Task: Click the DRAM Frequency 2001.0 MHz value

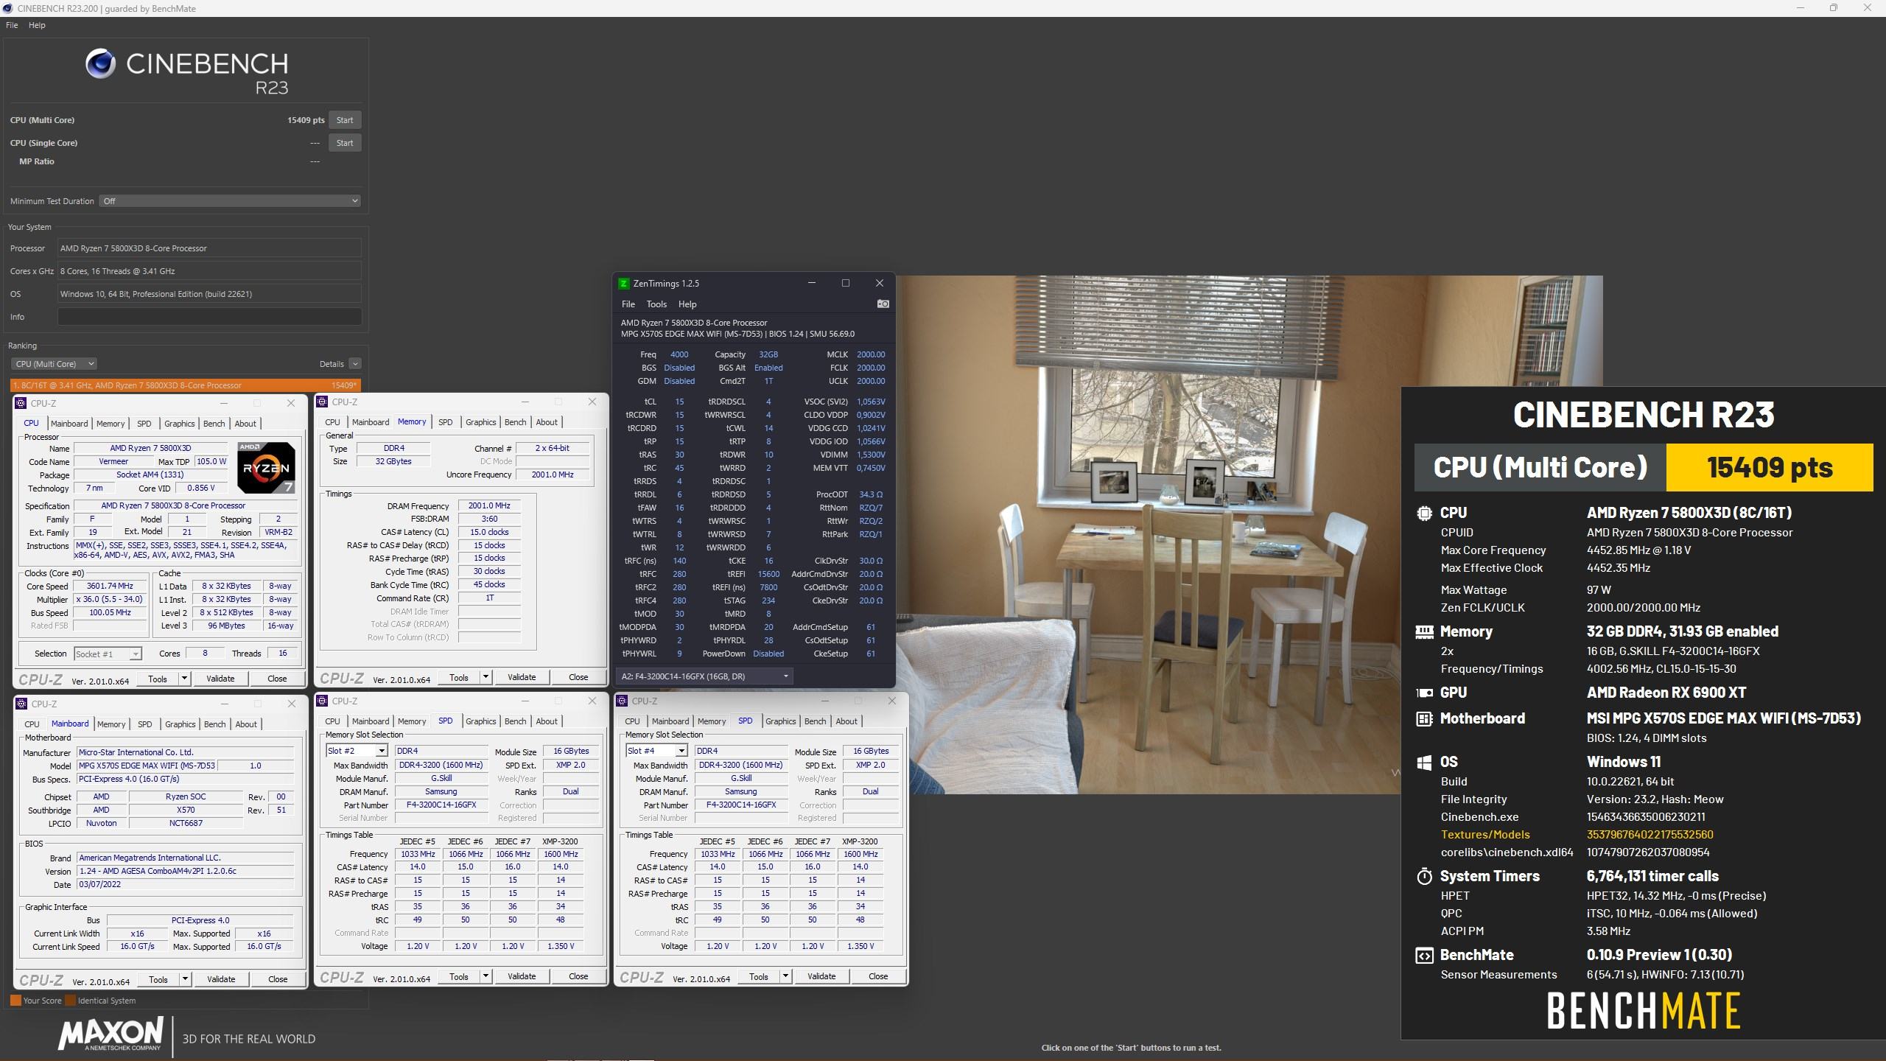Action: click(x=489, y=505)
